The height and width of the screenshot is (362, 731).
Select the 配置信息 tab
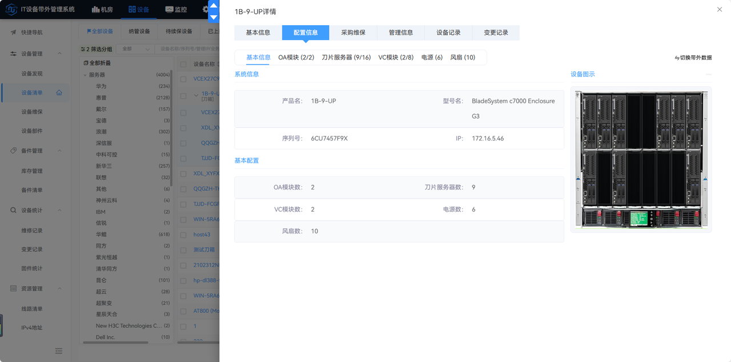306,33
